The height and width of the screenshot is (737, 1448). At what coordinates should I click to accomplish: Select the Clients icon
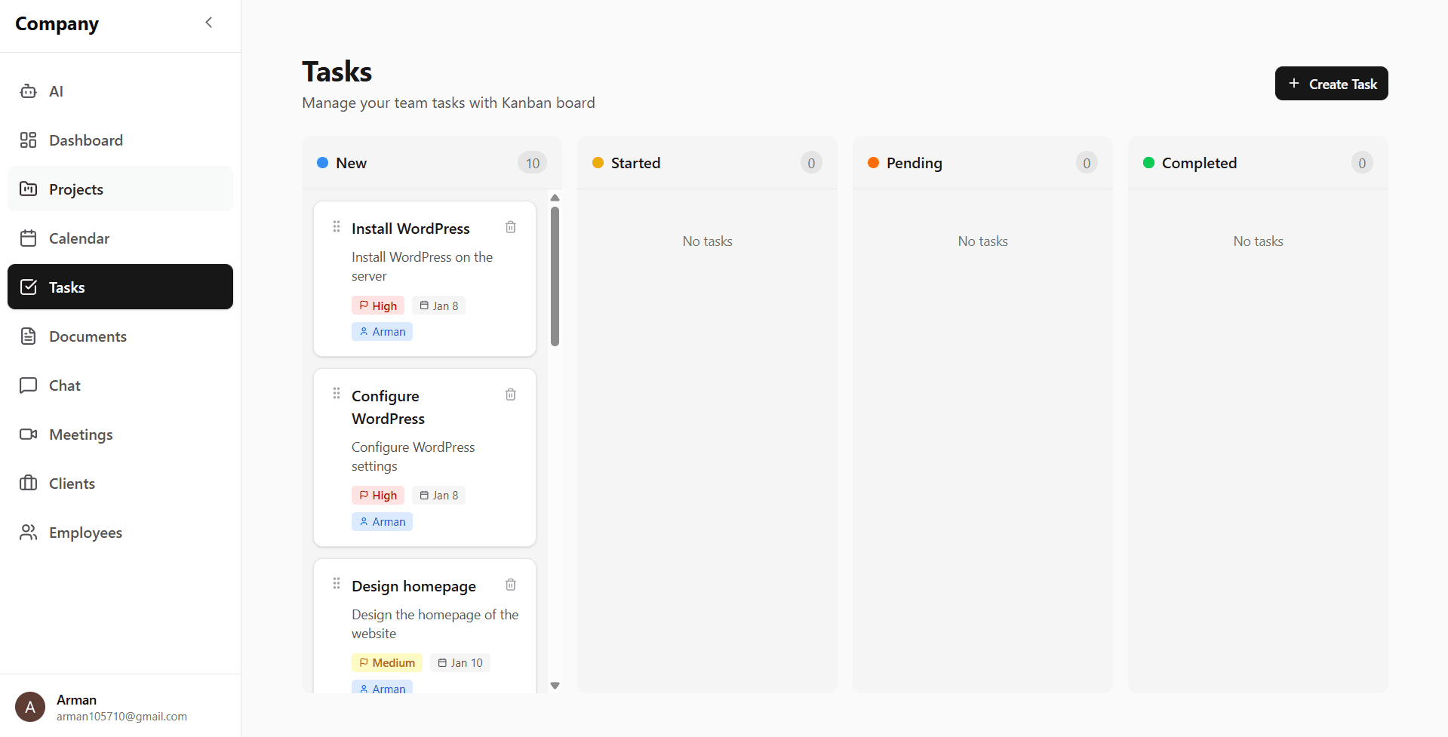28,483
